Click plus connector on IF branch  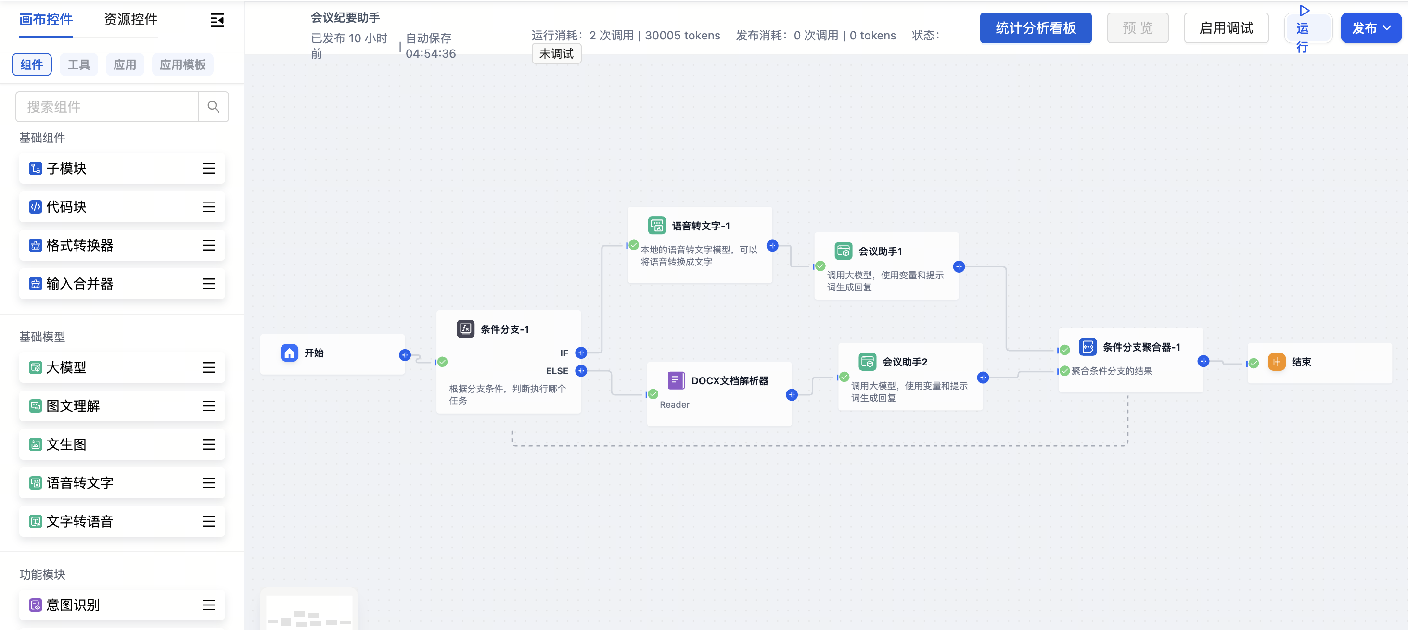(x=581, y=353)
